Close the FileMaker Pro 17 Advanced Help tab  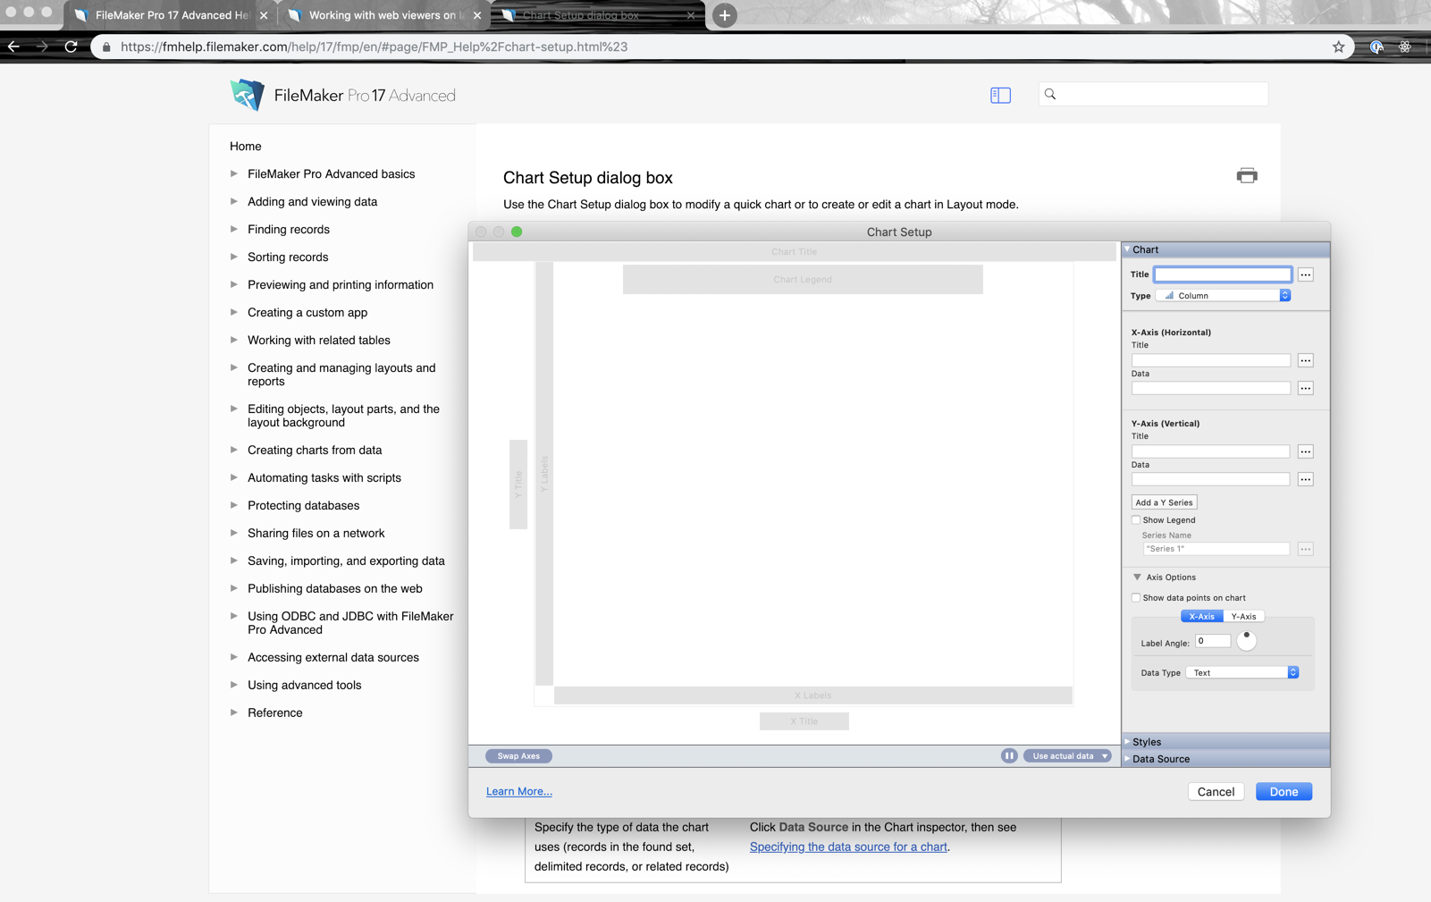point(264,15)
